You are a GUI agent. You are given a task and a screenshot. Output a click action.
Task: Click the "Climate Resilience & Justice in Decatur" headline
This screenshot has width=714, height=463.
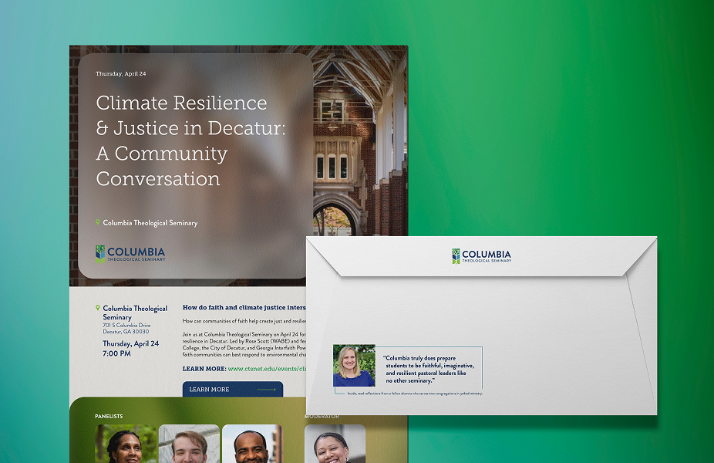point(190,140)
